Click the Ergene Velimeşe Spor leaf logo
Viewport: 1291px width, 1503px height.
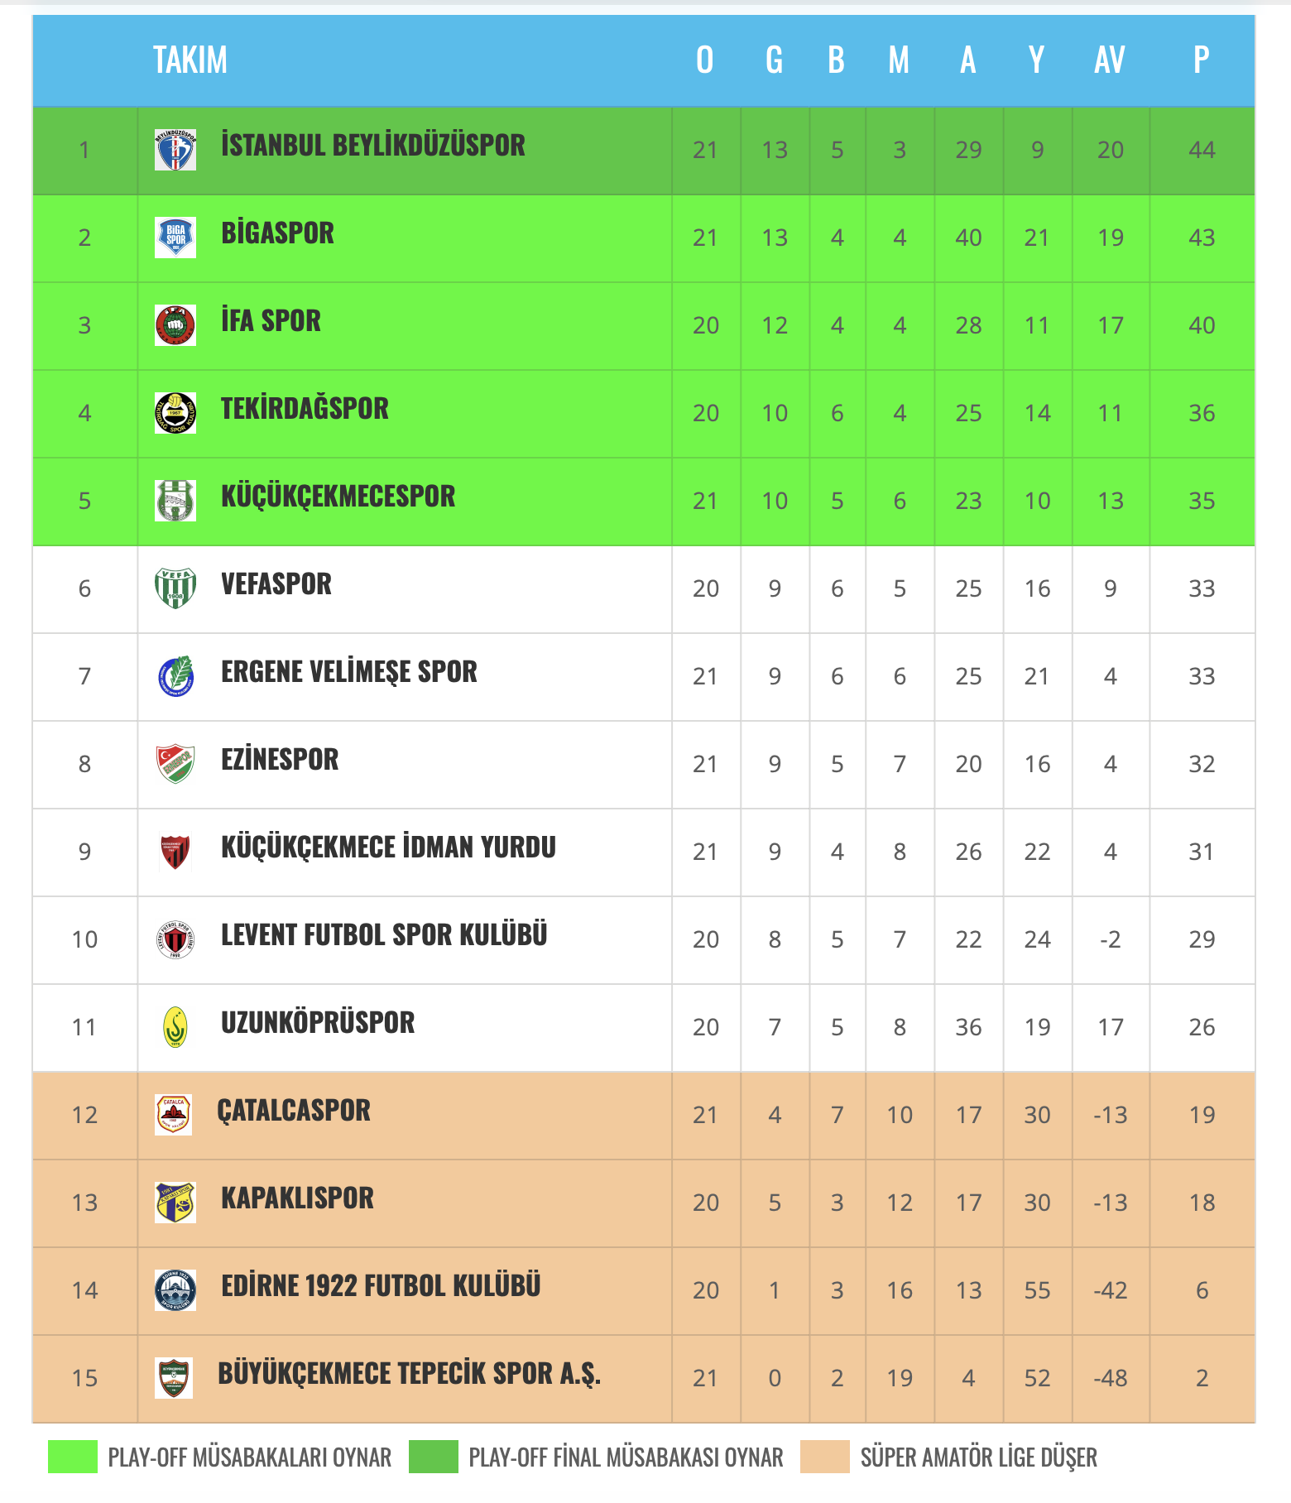tap(175, 676)
